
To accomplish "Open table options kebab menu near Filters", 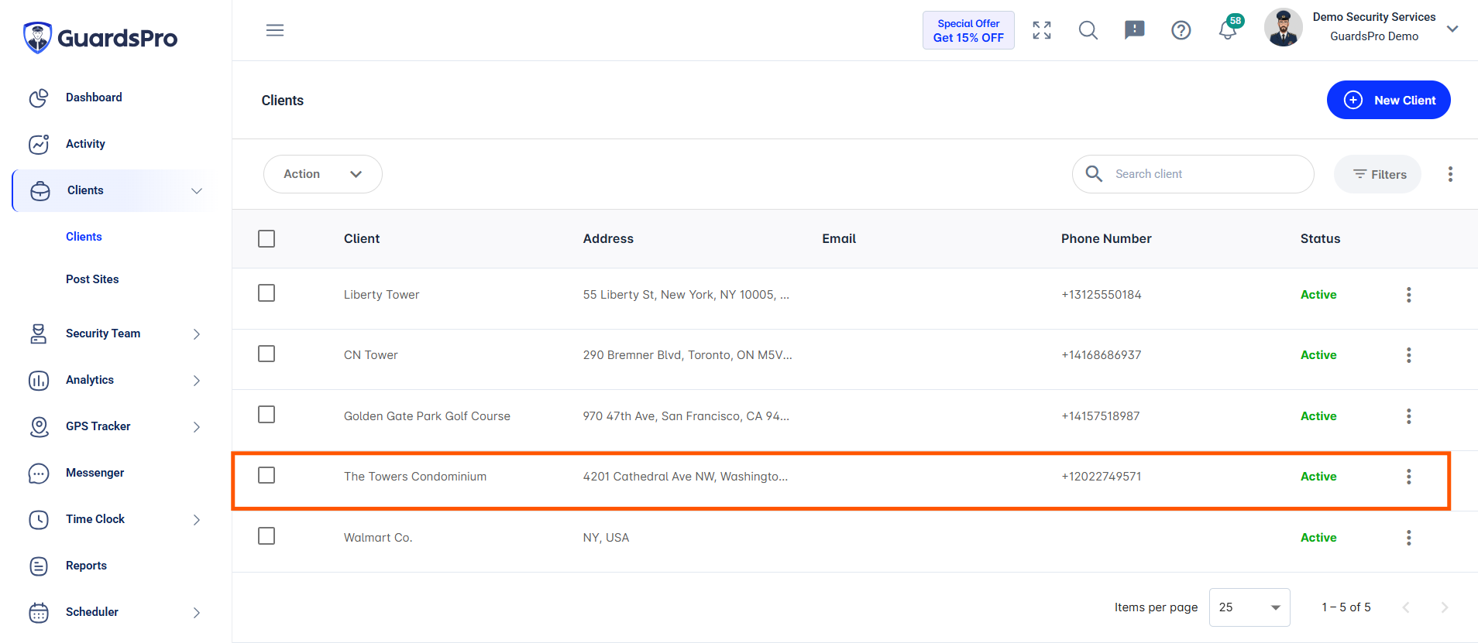I will [x=1450, y=174].
